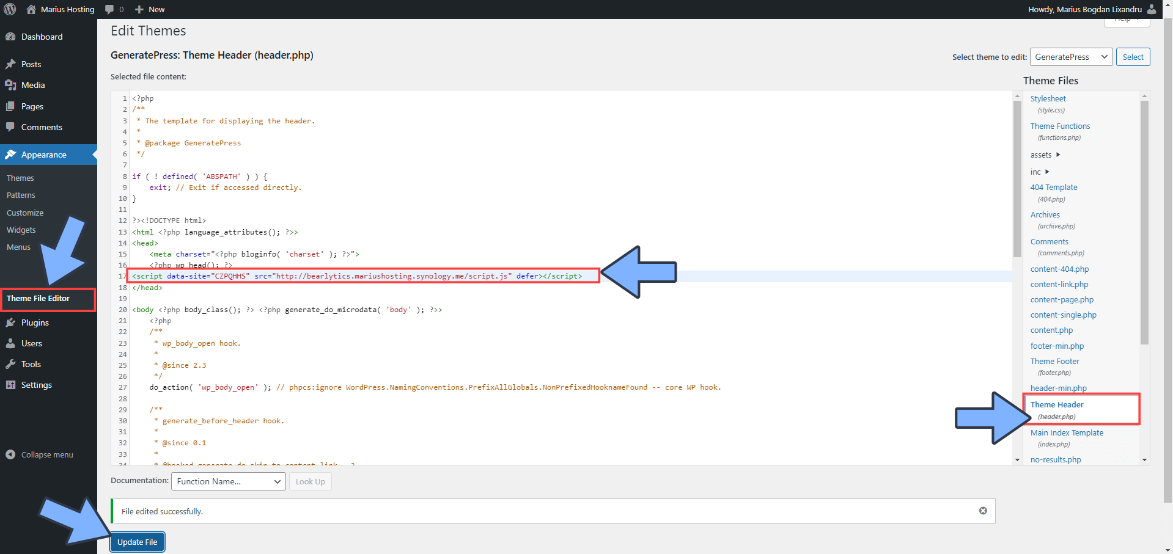Click the Comments speech bubble sidebar icon

coord(10,127)
